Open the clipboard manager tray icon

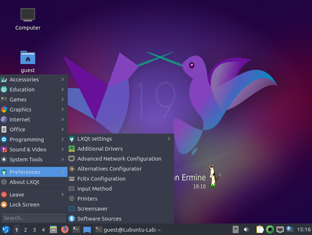tap(260, 230)
